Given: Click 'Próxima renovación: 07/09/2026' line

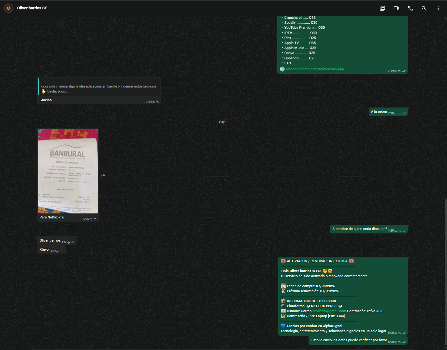Looking at the screenshot, I should click(x=310, y=291).
